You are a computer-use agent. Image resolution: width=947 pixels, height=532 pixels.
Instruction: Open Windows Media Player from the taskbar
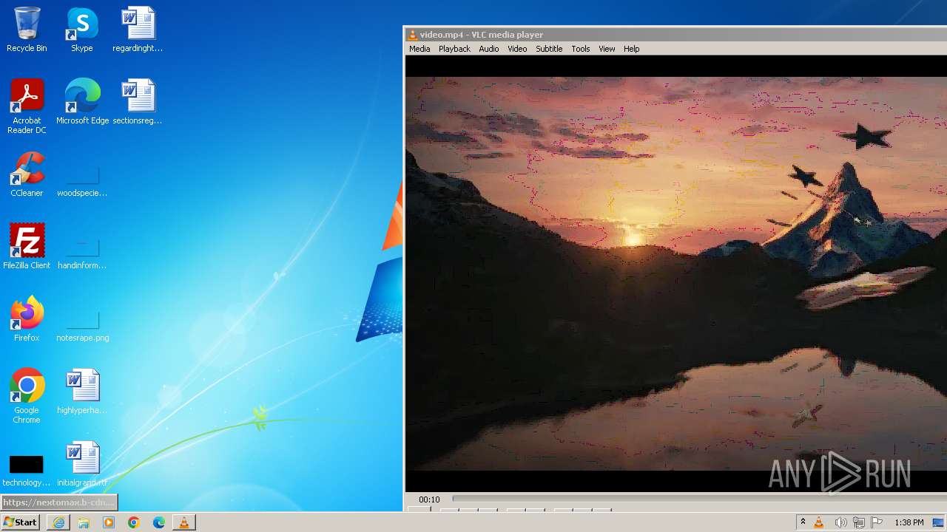(109, 522)
